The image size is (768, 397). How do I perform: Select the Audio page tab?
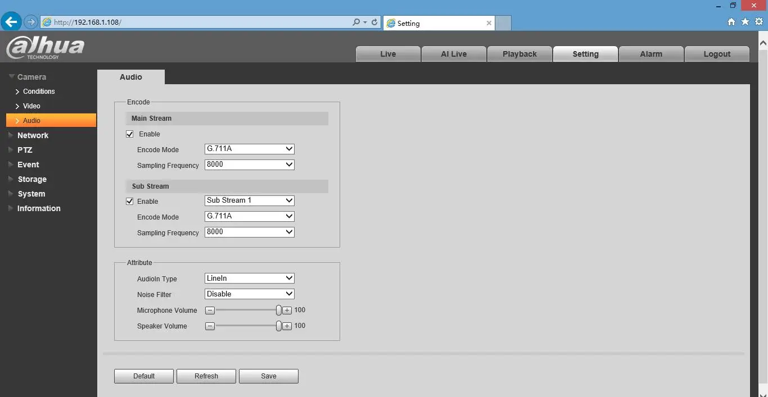(131, 77)
